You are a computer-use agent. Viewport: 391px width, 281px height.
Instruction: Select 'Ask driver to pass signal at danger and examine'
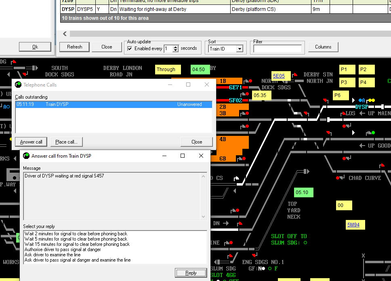[78, 260]
